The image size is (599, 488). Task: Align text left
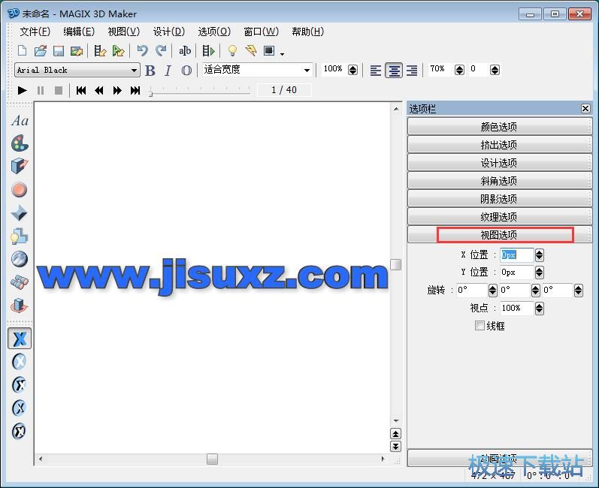376,71
